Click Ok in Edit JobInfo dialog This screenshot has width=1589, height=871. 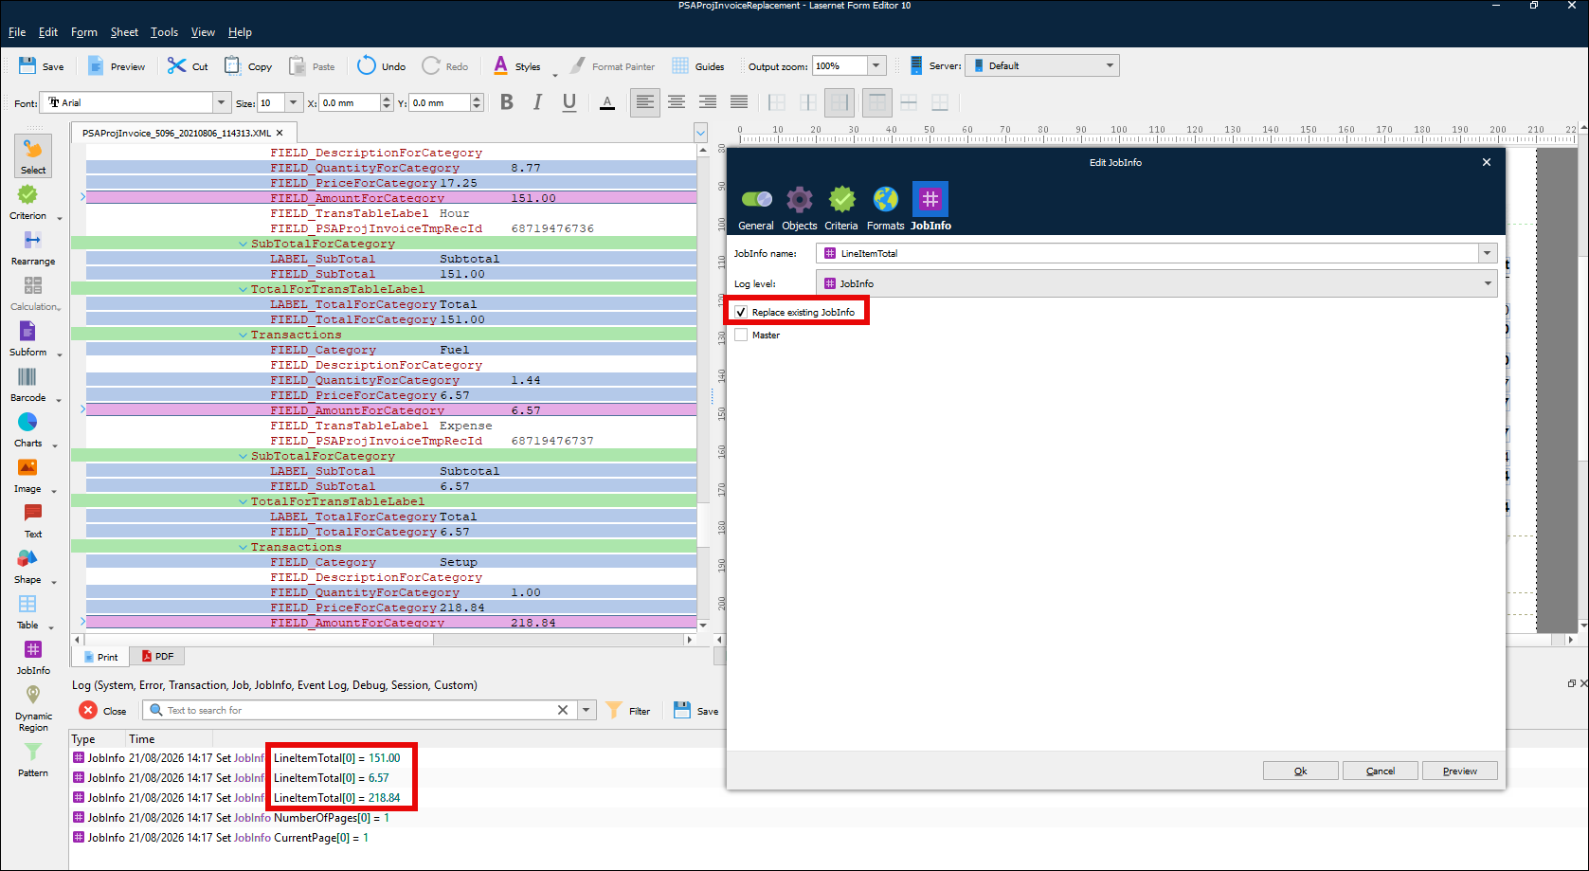click(x=1300, y=771)
